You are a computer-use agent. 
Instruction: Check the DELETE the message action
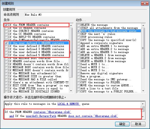[x=79, y=25]
